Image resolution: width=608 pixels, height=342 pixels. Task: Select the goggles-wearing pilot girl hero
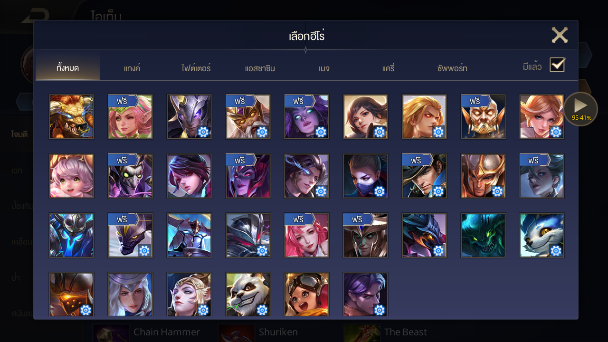coord(306,294)
